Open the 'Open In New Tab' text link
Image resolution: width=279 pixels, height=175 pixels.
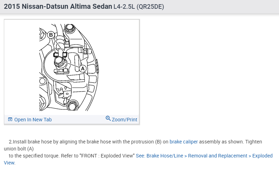33,120
